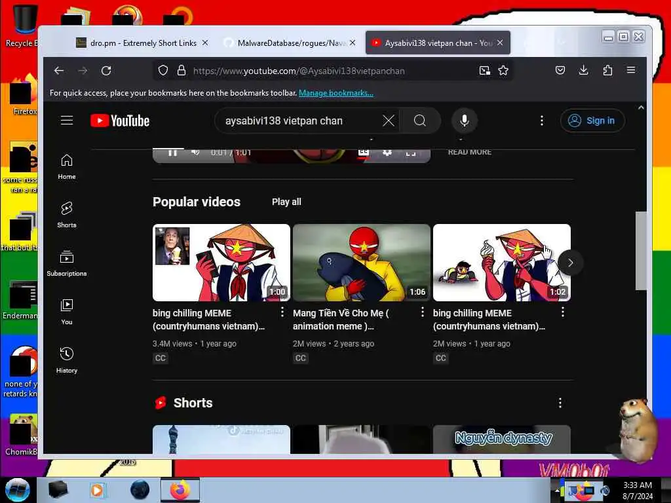Open the Firefox extensions puzzle icon
Screen dimensions: 671x503
tap(607, 70)
